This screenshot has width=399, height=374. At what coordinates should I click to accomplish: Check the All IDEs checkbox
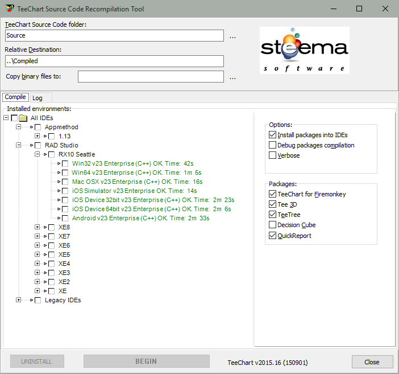(x=14, y=118)
